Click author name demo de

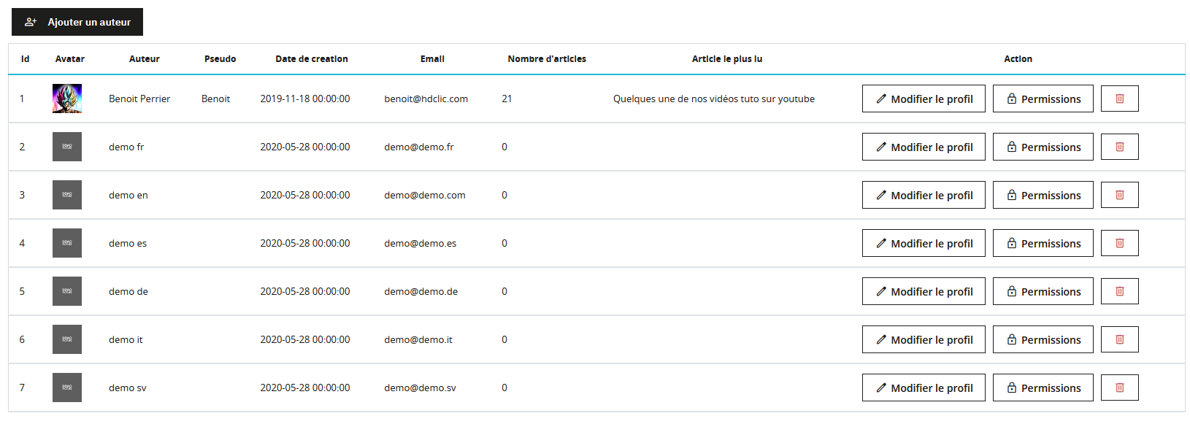(128, 291)
